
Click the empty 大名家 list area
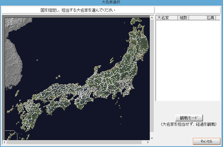click(x=188, y=60)
